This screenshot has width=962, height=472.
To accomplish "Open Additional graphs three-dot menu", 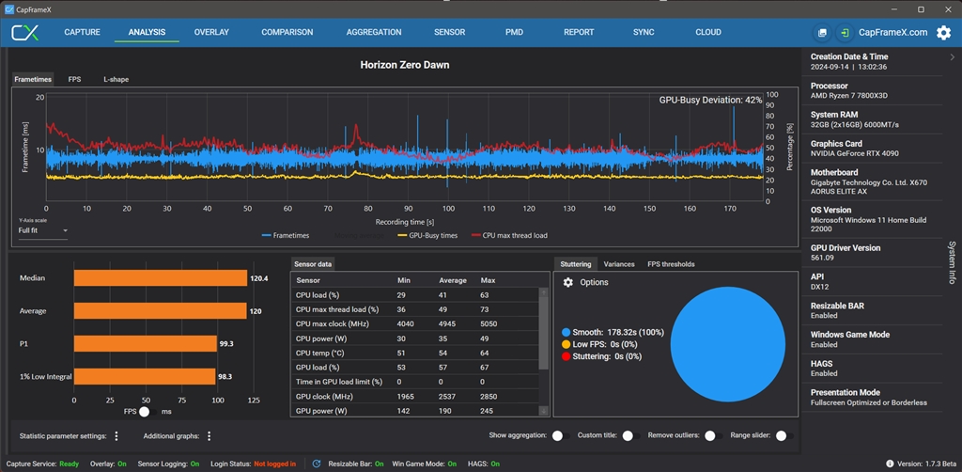I will click(209, 436).
